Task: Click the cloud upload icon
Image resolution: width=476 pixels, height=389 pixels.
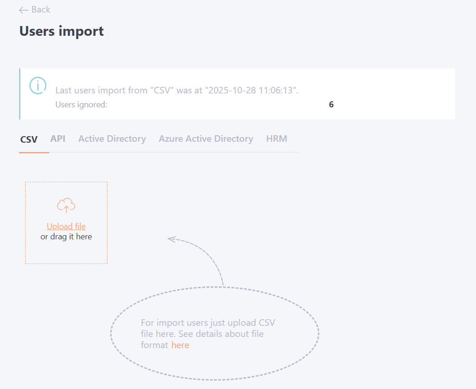Action: click(66, 205)
